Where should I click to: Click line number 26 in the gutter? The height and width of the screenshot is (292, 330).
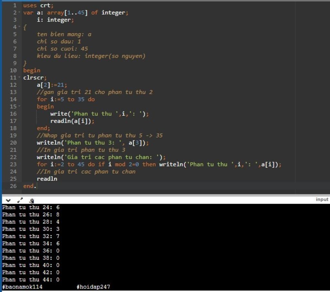click(x=13, y=186)
